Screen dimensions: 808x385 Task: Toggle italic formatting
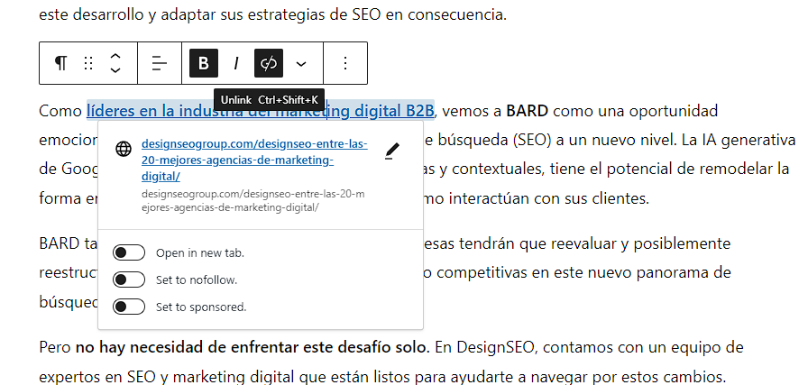(236, 63)
